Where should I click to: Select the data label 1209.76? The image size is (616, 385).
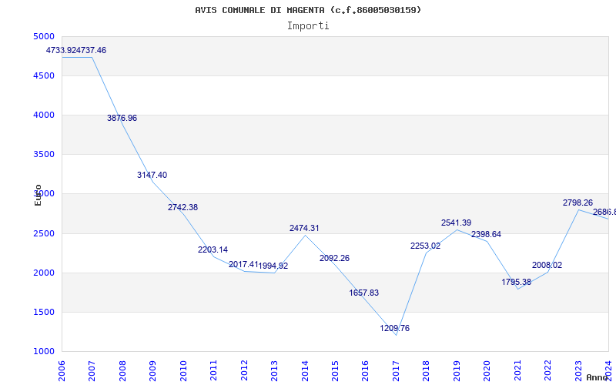click(x=394, y=328)
